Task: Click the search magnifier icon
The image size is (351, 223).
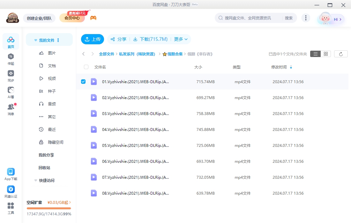Action: pos(220,18)
